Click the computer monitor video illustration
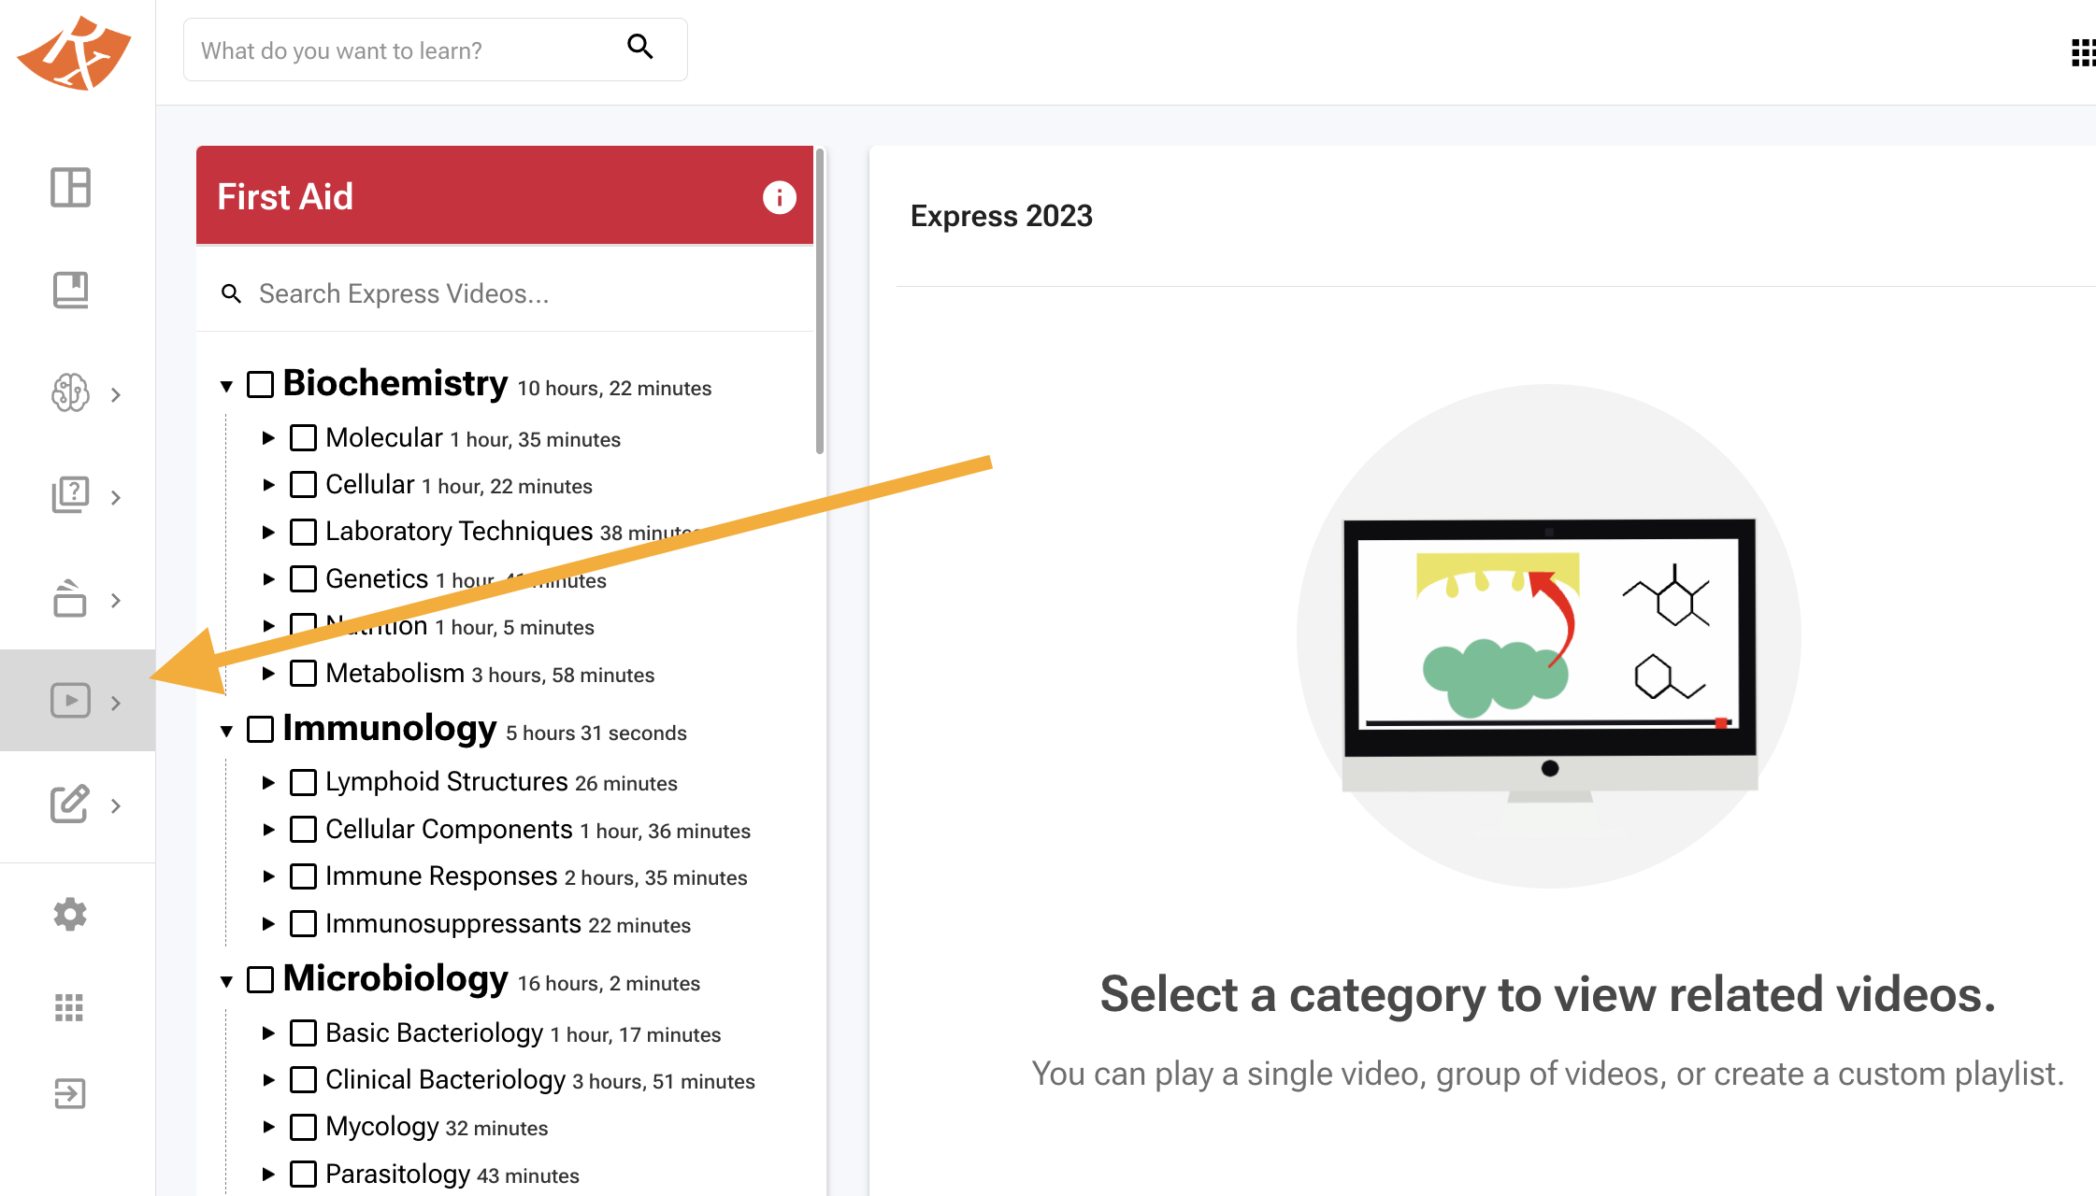Viewport: 2096px width, 1196px height. [x=1549, y=660]
